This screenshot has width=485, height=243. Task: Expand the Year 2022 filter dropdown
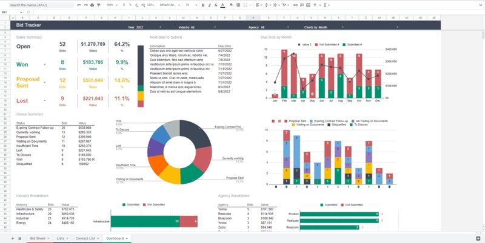[160, 27]
